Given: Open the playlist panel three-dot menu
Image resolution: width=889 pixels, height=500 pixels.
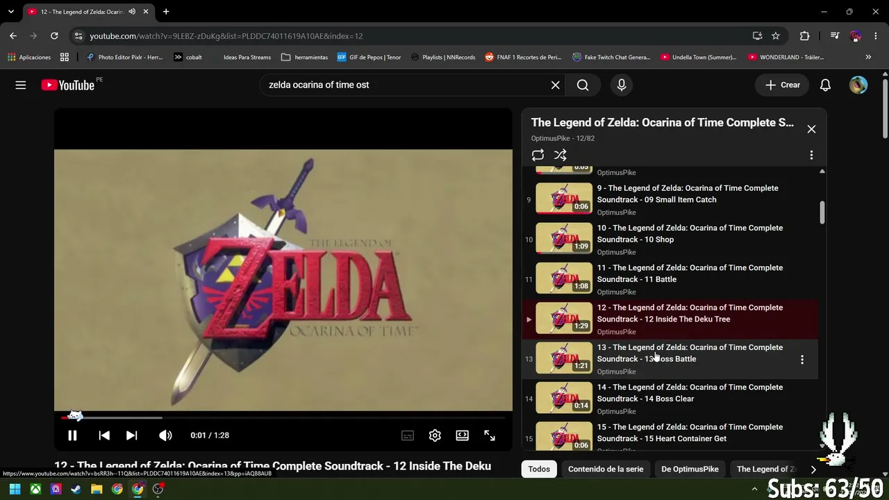Looking at the screenshot, I should 811,155.
